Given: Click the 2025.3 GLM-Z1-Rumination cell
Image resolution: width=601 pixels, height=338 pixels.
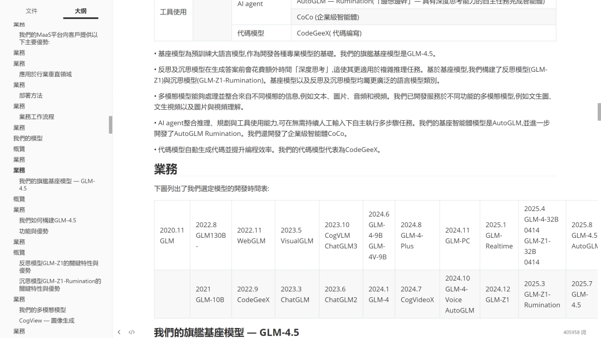Looking at the screenshot, I should 542,294.
